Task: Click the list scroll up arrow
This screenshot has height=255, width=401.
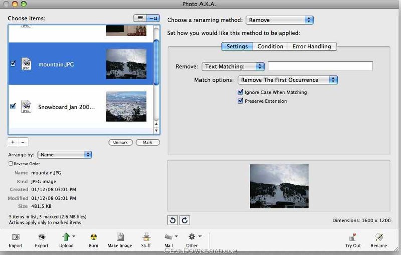Action: [x=156, y=124]
